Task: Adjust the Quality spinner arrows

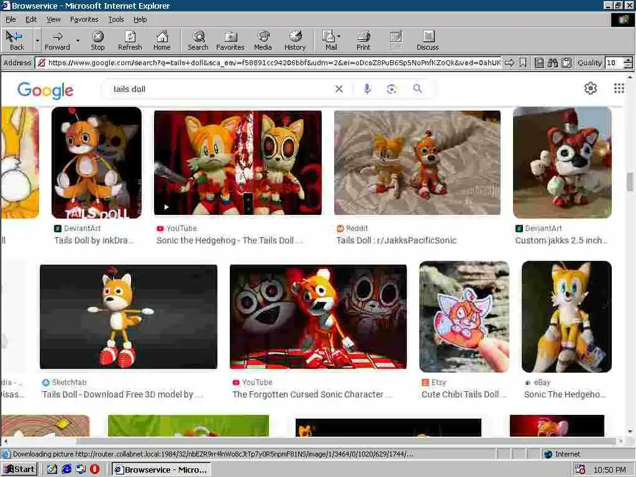Action: 628,63
